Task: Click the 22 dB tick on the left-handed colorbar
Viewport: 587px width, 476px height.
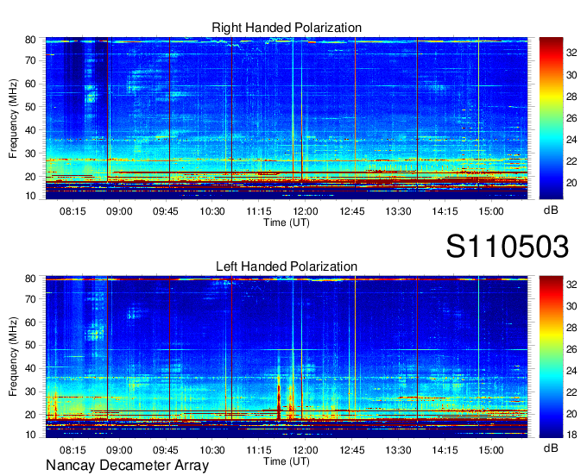Action: pos(571,392)
